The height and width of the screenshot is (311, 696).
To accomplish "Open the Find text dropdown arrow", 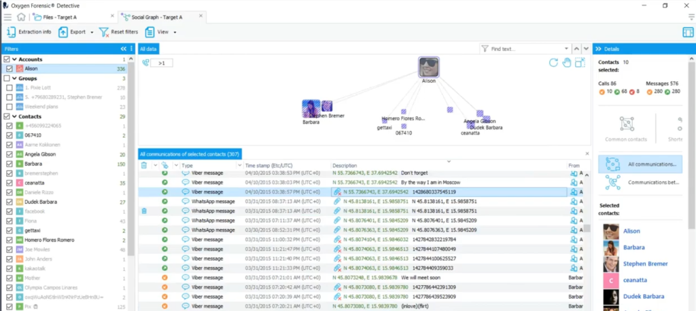I will point(566,49).
